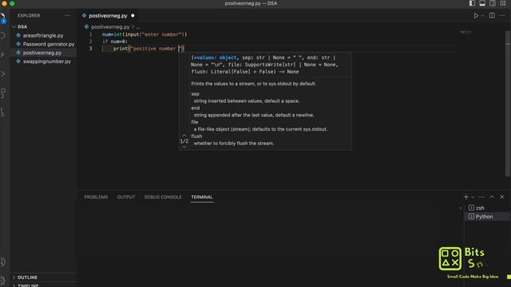This screenshot has width=511, height=287.
Task: Open the terminal launch profile dropdown
Action: pos(473,197)
